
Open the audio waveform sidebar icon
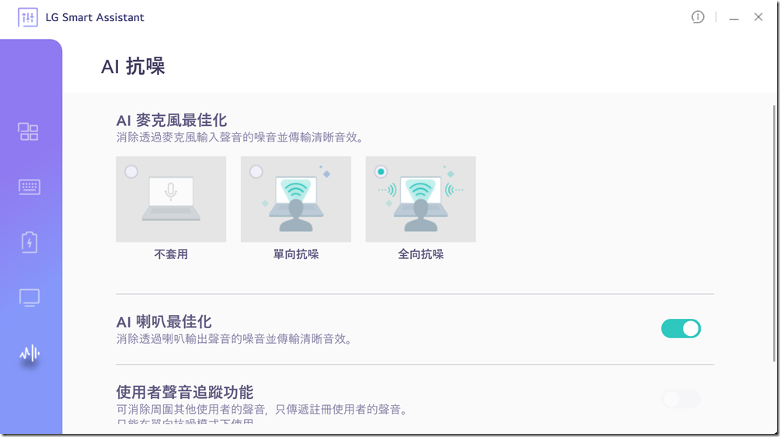[30, 353]
